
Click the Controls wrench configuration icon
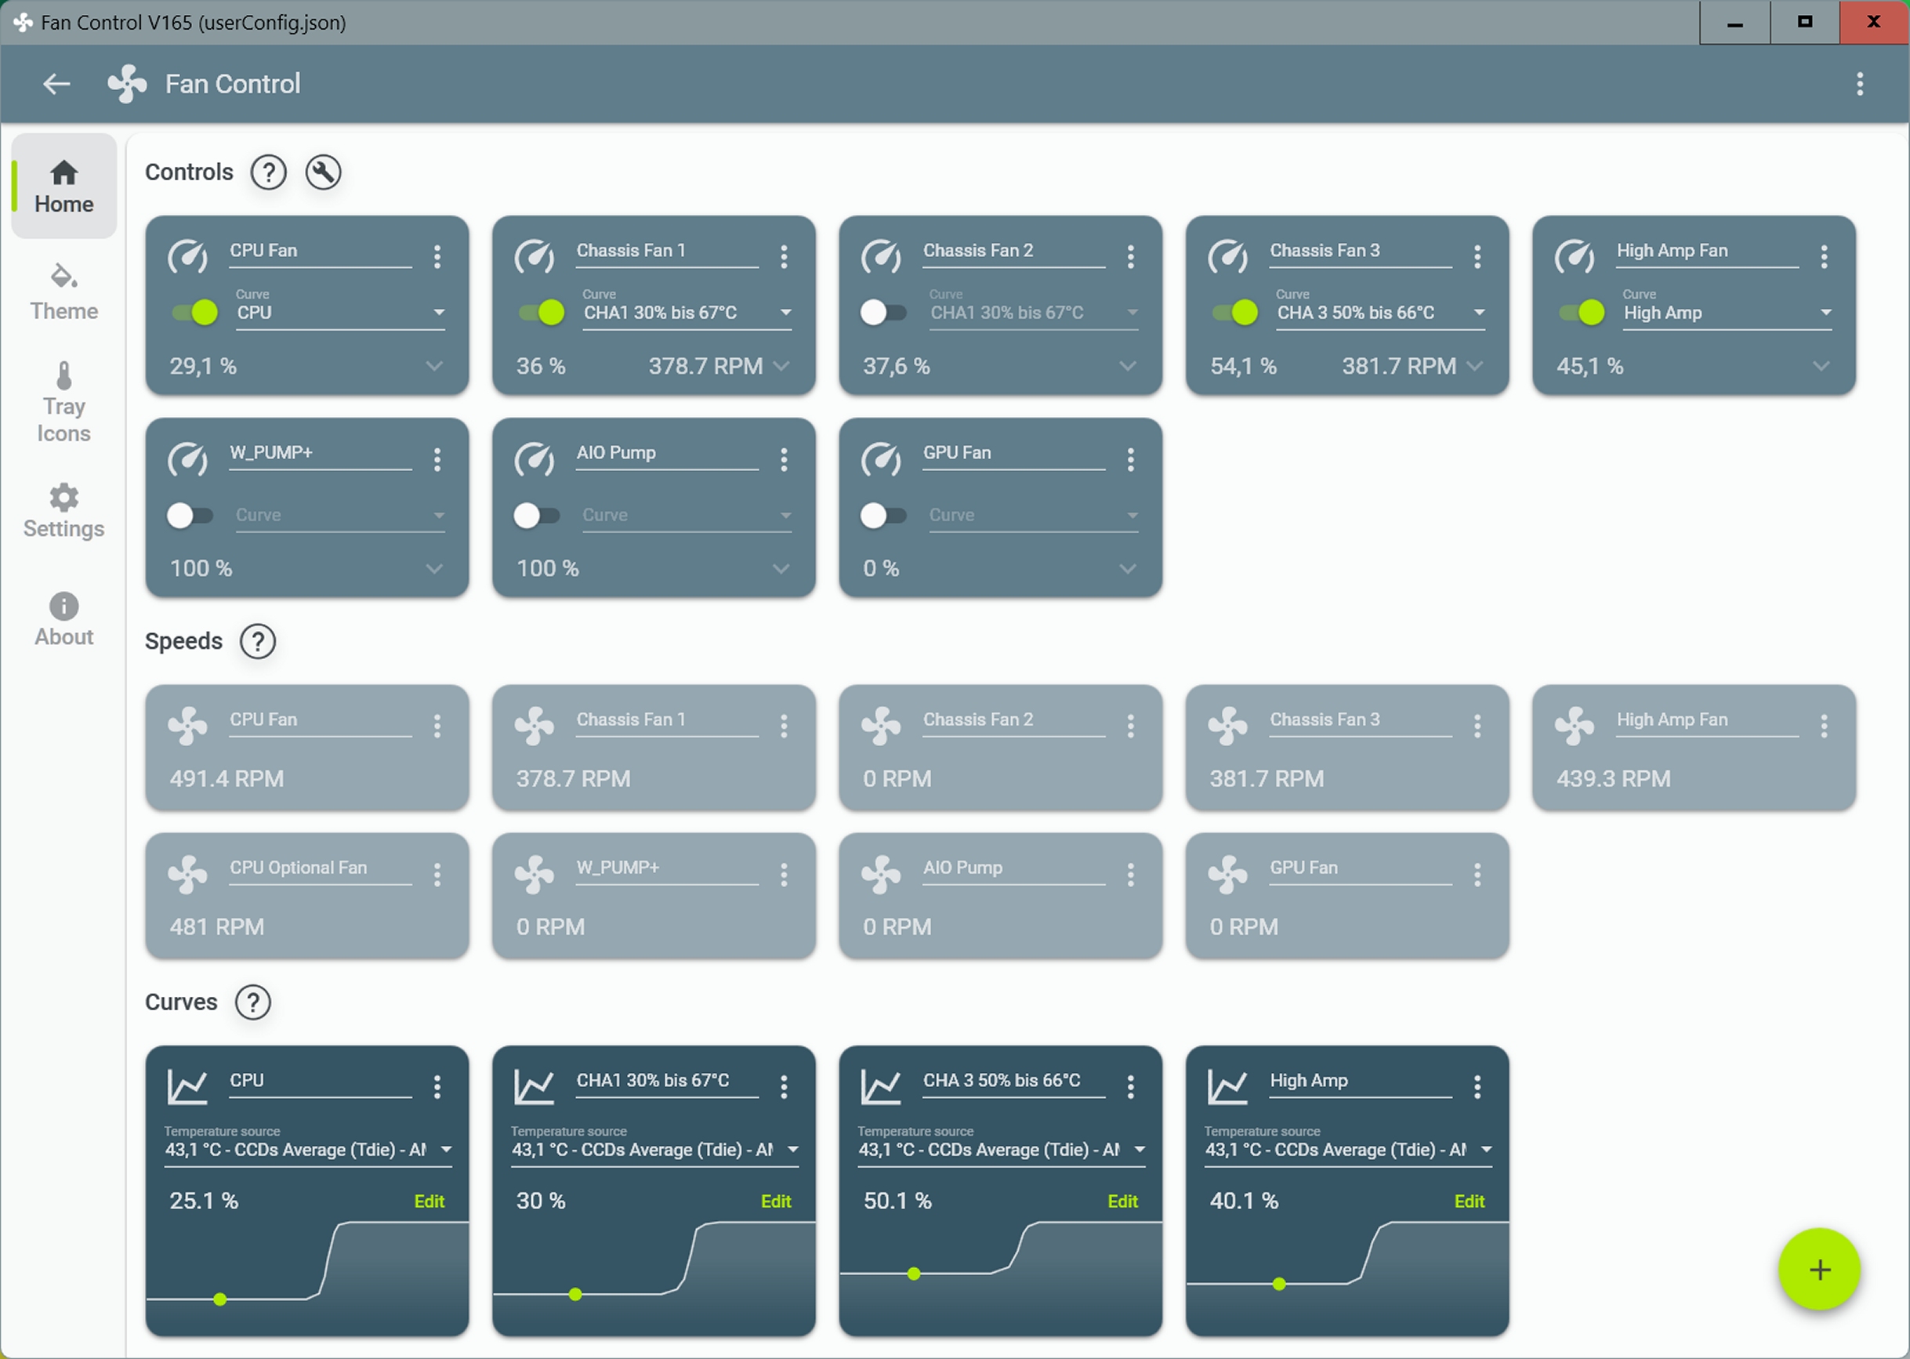(323, 172)
